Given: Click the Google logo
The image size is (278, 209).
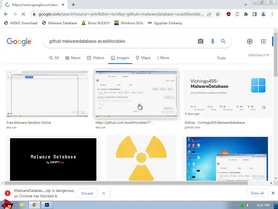Looking at the screenshot, I should [x=19, y=42].
